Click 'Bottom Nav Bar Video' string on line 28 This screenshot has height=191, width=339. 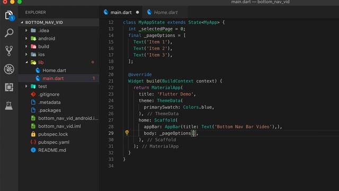click(x=243, y=126)
